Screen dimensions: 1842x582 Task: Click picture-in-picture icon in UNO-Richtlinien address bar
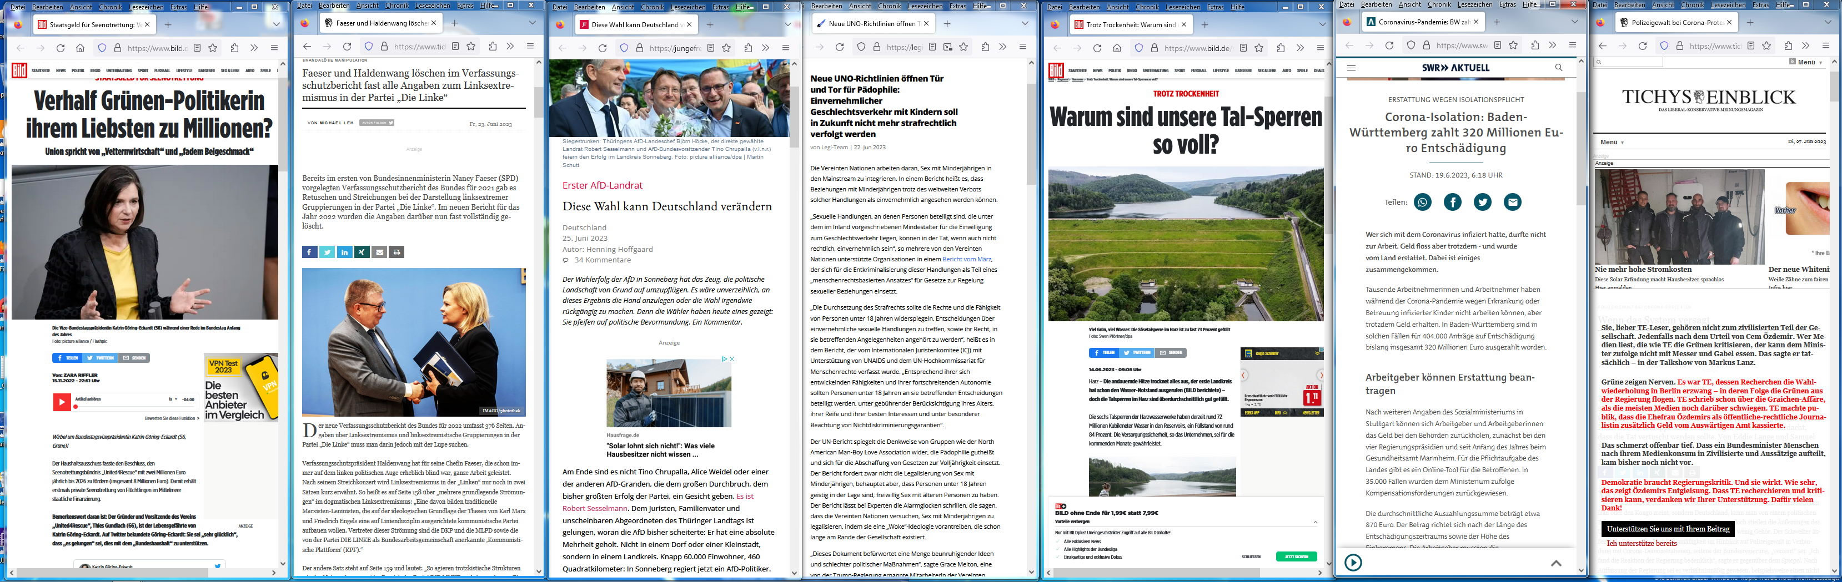click(x=947, y=47)
